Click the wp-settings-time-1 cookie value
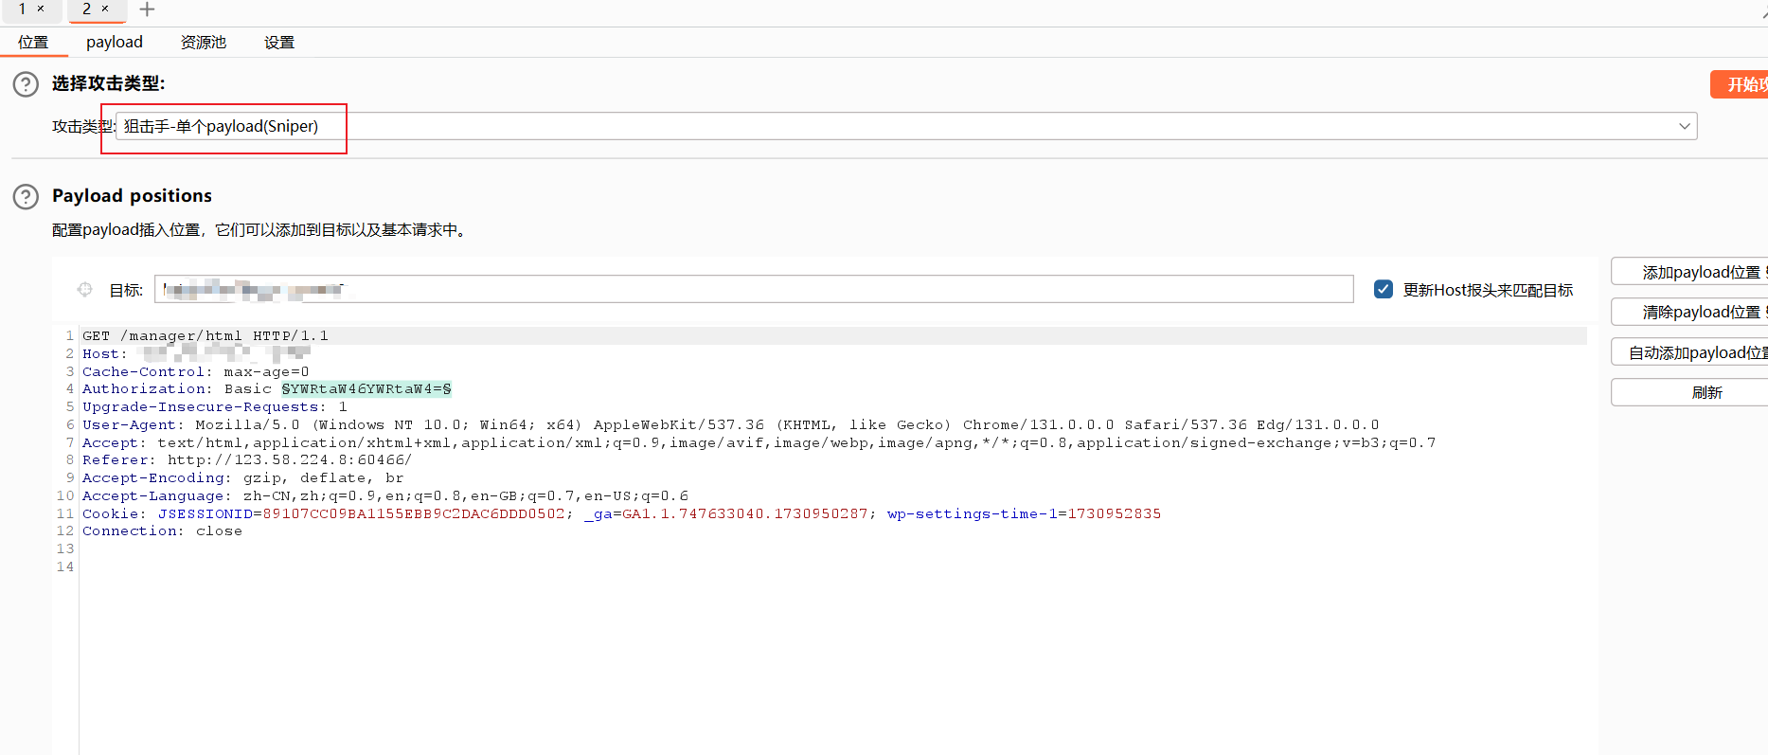 [1115, 514]
